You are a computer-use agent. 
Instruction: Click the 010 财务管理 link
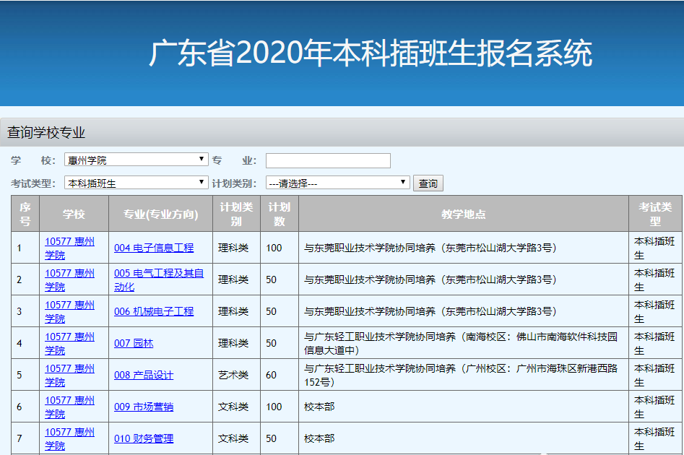[144, 438]
